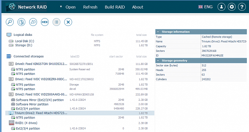Click Capacity value 1.82 TB
Screen dimensions: 249x132
pos(206,46)
